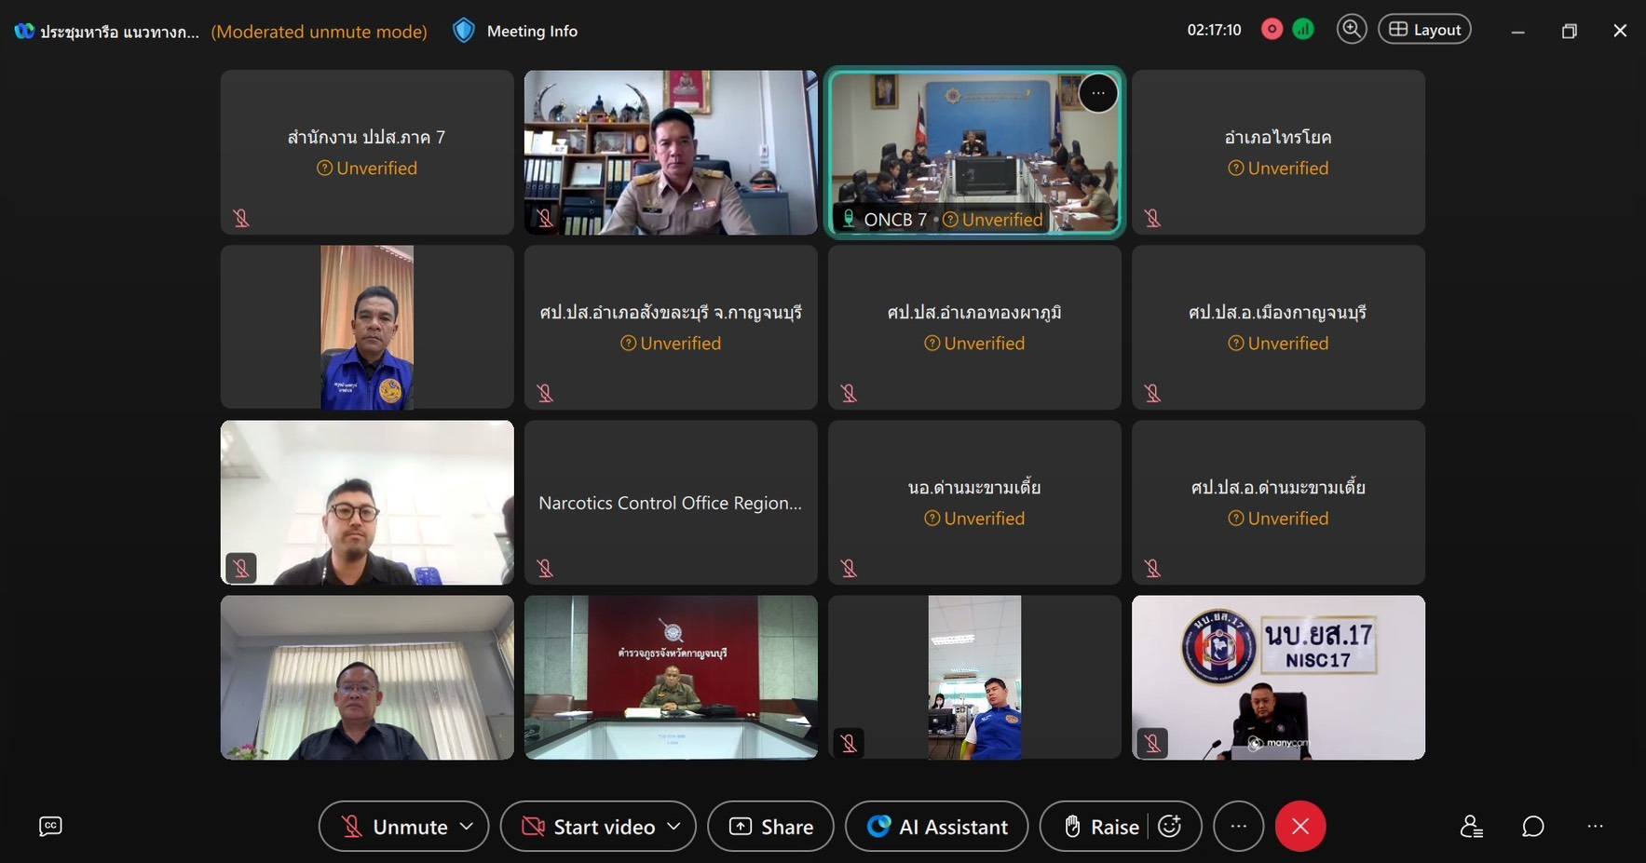The width and height of the screenshot is (1646, 863).
Task: Click the green audio statistics icon
Action: tap(1303, 30)
